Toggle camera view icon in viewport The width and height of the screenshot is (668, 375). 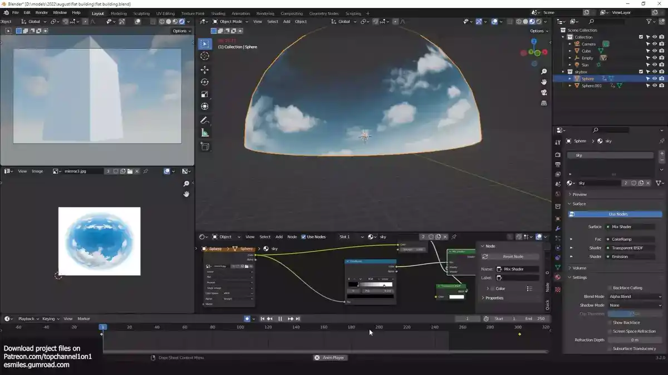pos(544,92)
